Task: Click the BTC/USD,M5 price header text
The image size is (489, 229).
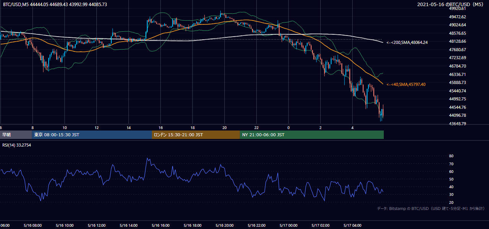Action: [55, 4]
